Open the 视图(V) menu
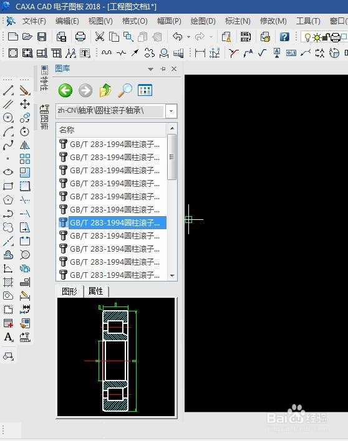Image resolution: width=348 pixels, height=441 pixels. pyautogui.click(x=100, y=21)
